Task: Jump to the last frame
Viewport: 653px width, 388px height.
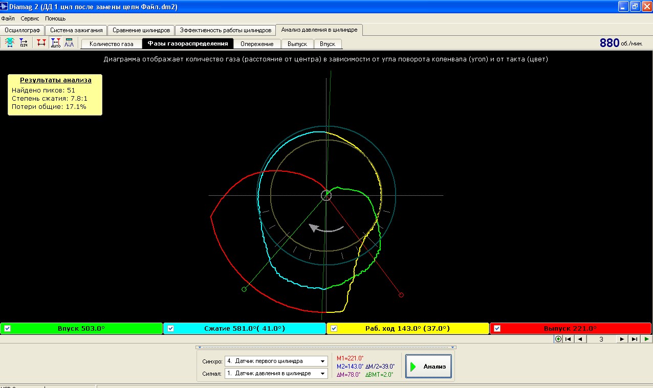Action: [634, 339]
